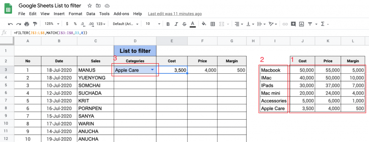Click into the formula bar
This screenshot has height=142, width=369.
click(x=188, y=33)
